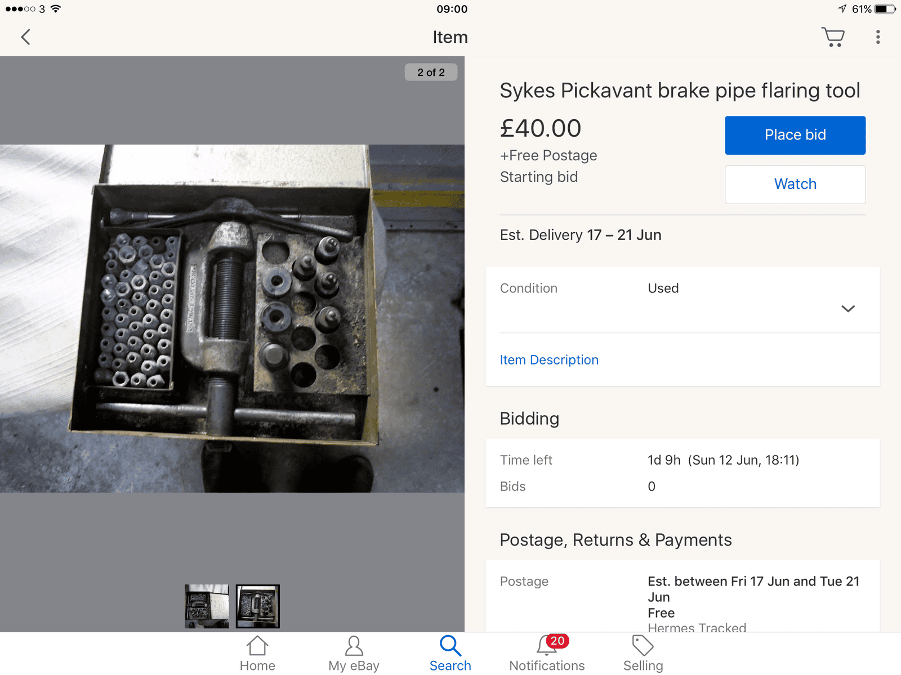Tap the Bids count 0

[x=652, y=487]
